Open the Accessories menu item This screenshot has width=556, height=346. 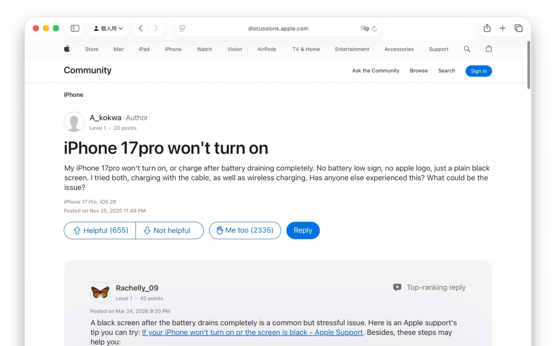click(399, 49)
